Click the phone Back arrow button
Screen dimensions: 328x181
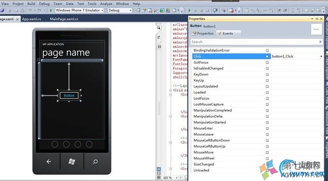click(48, 162)
